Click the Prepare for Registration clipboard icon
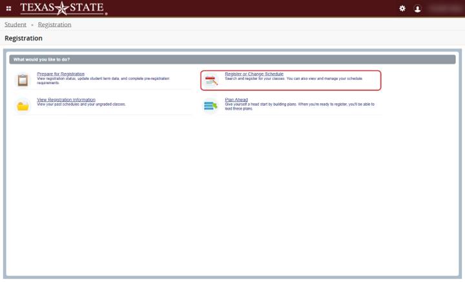The image size is (465, 282). click(23, 81)
